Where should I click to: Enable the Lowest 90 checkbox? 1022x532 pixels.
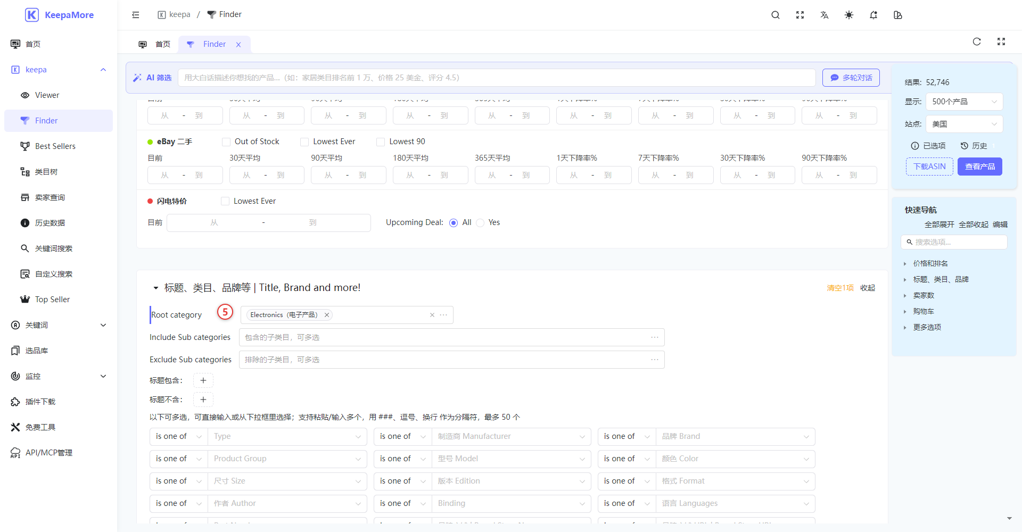coord(381,142)
